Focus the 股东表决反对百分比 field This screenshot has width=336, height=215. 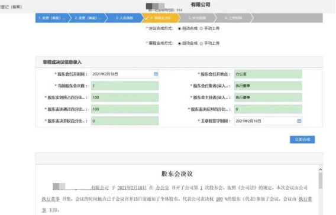pyautogui.click(x=268, y=109)
